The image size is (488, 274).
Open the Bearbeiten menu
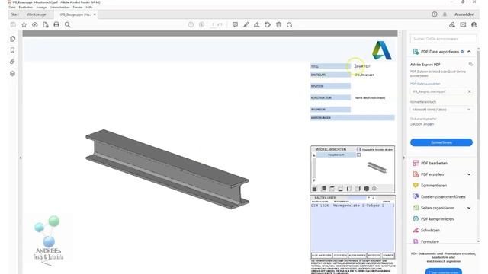(25, 7)
